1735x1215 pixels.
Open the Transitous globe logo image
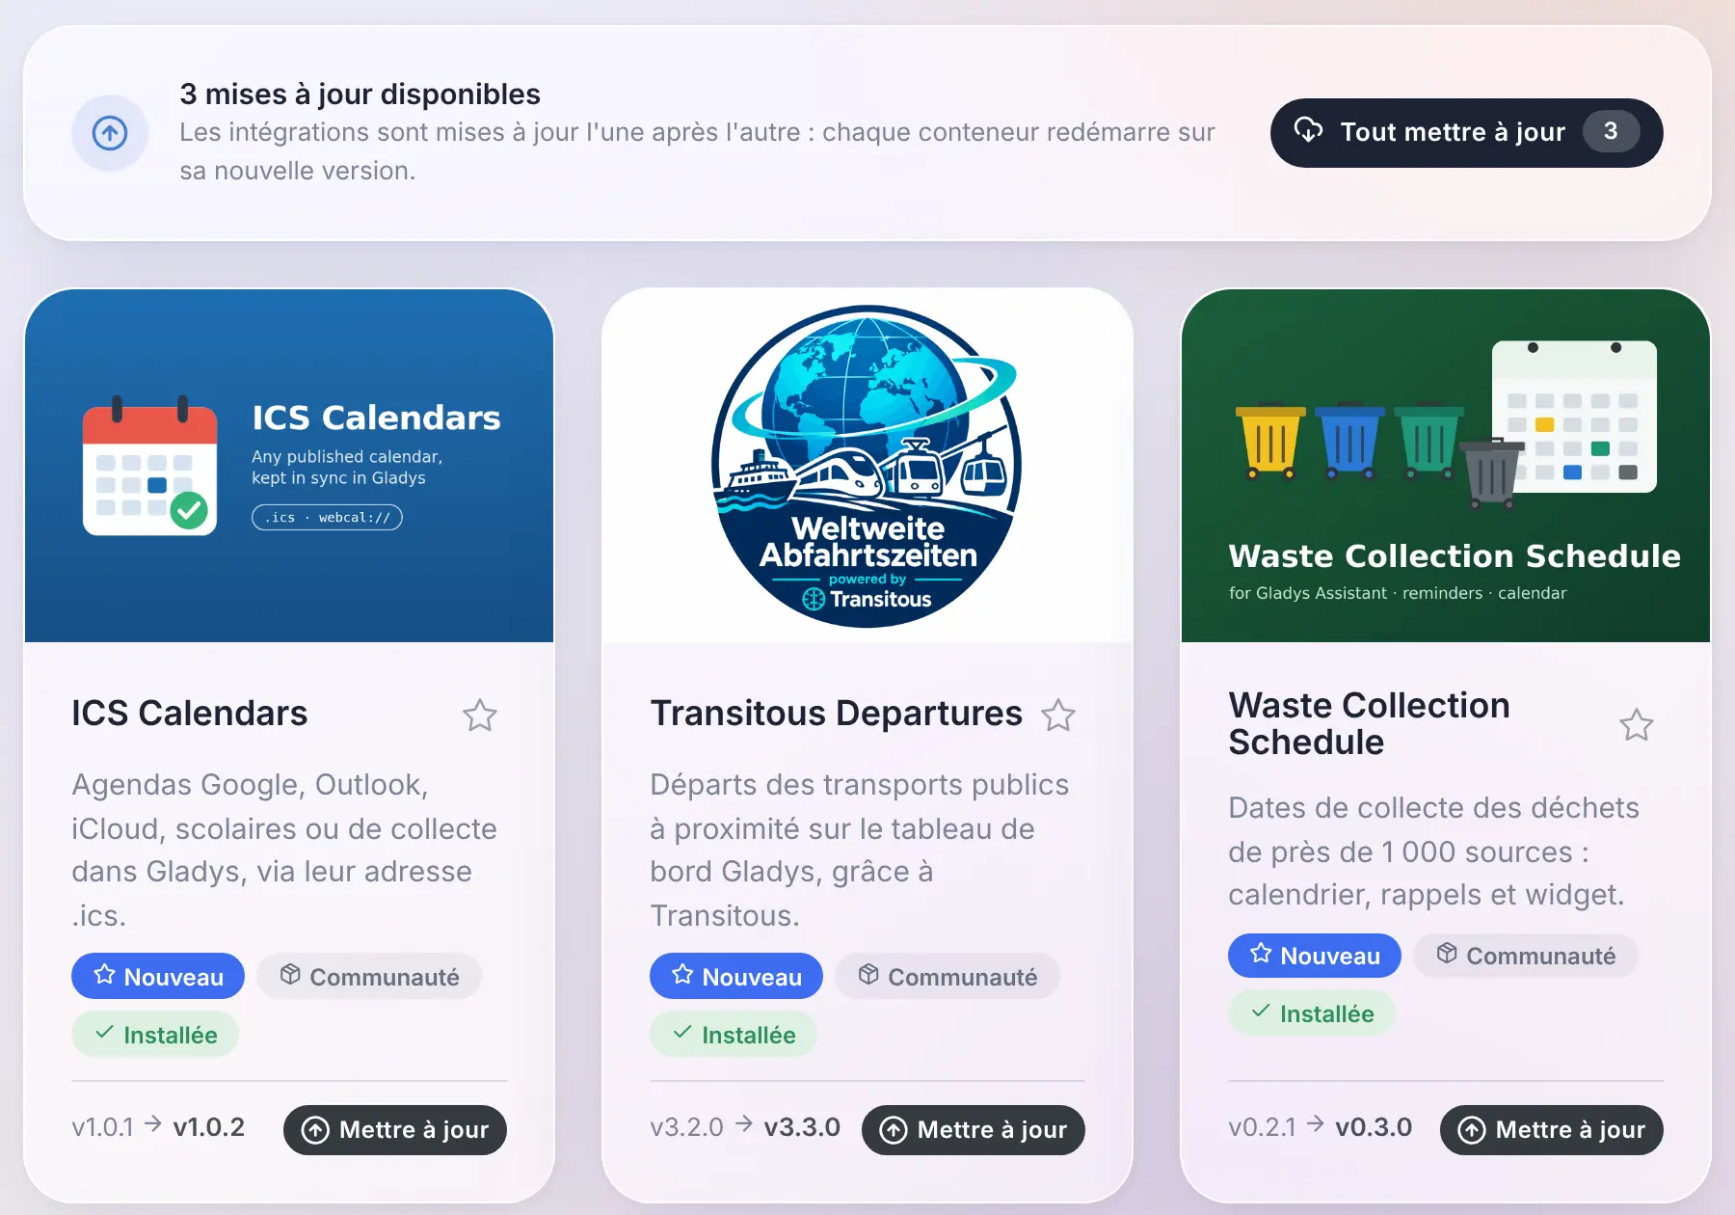[867, 466]
